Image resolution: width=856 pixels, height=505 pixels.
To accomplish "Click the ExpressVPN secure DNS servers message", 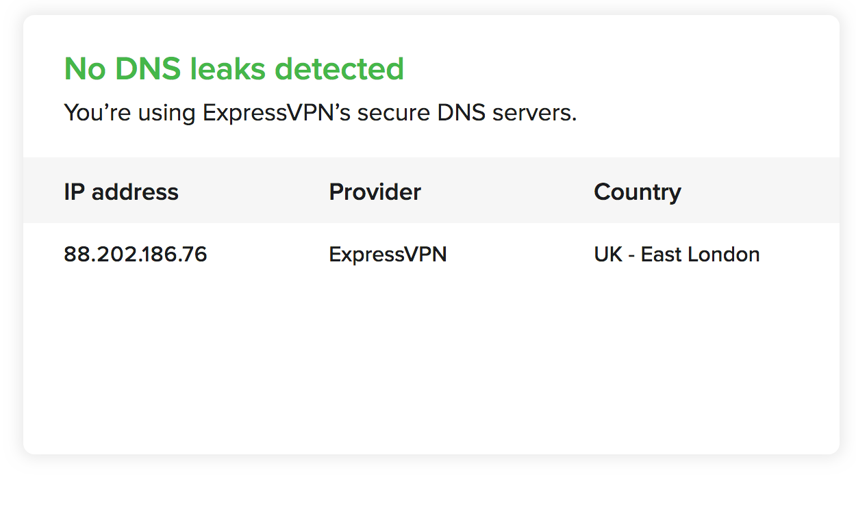I will click(x=320, y=113).
